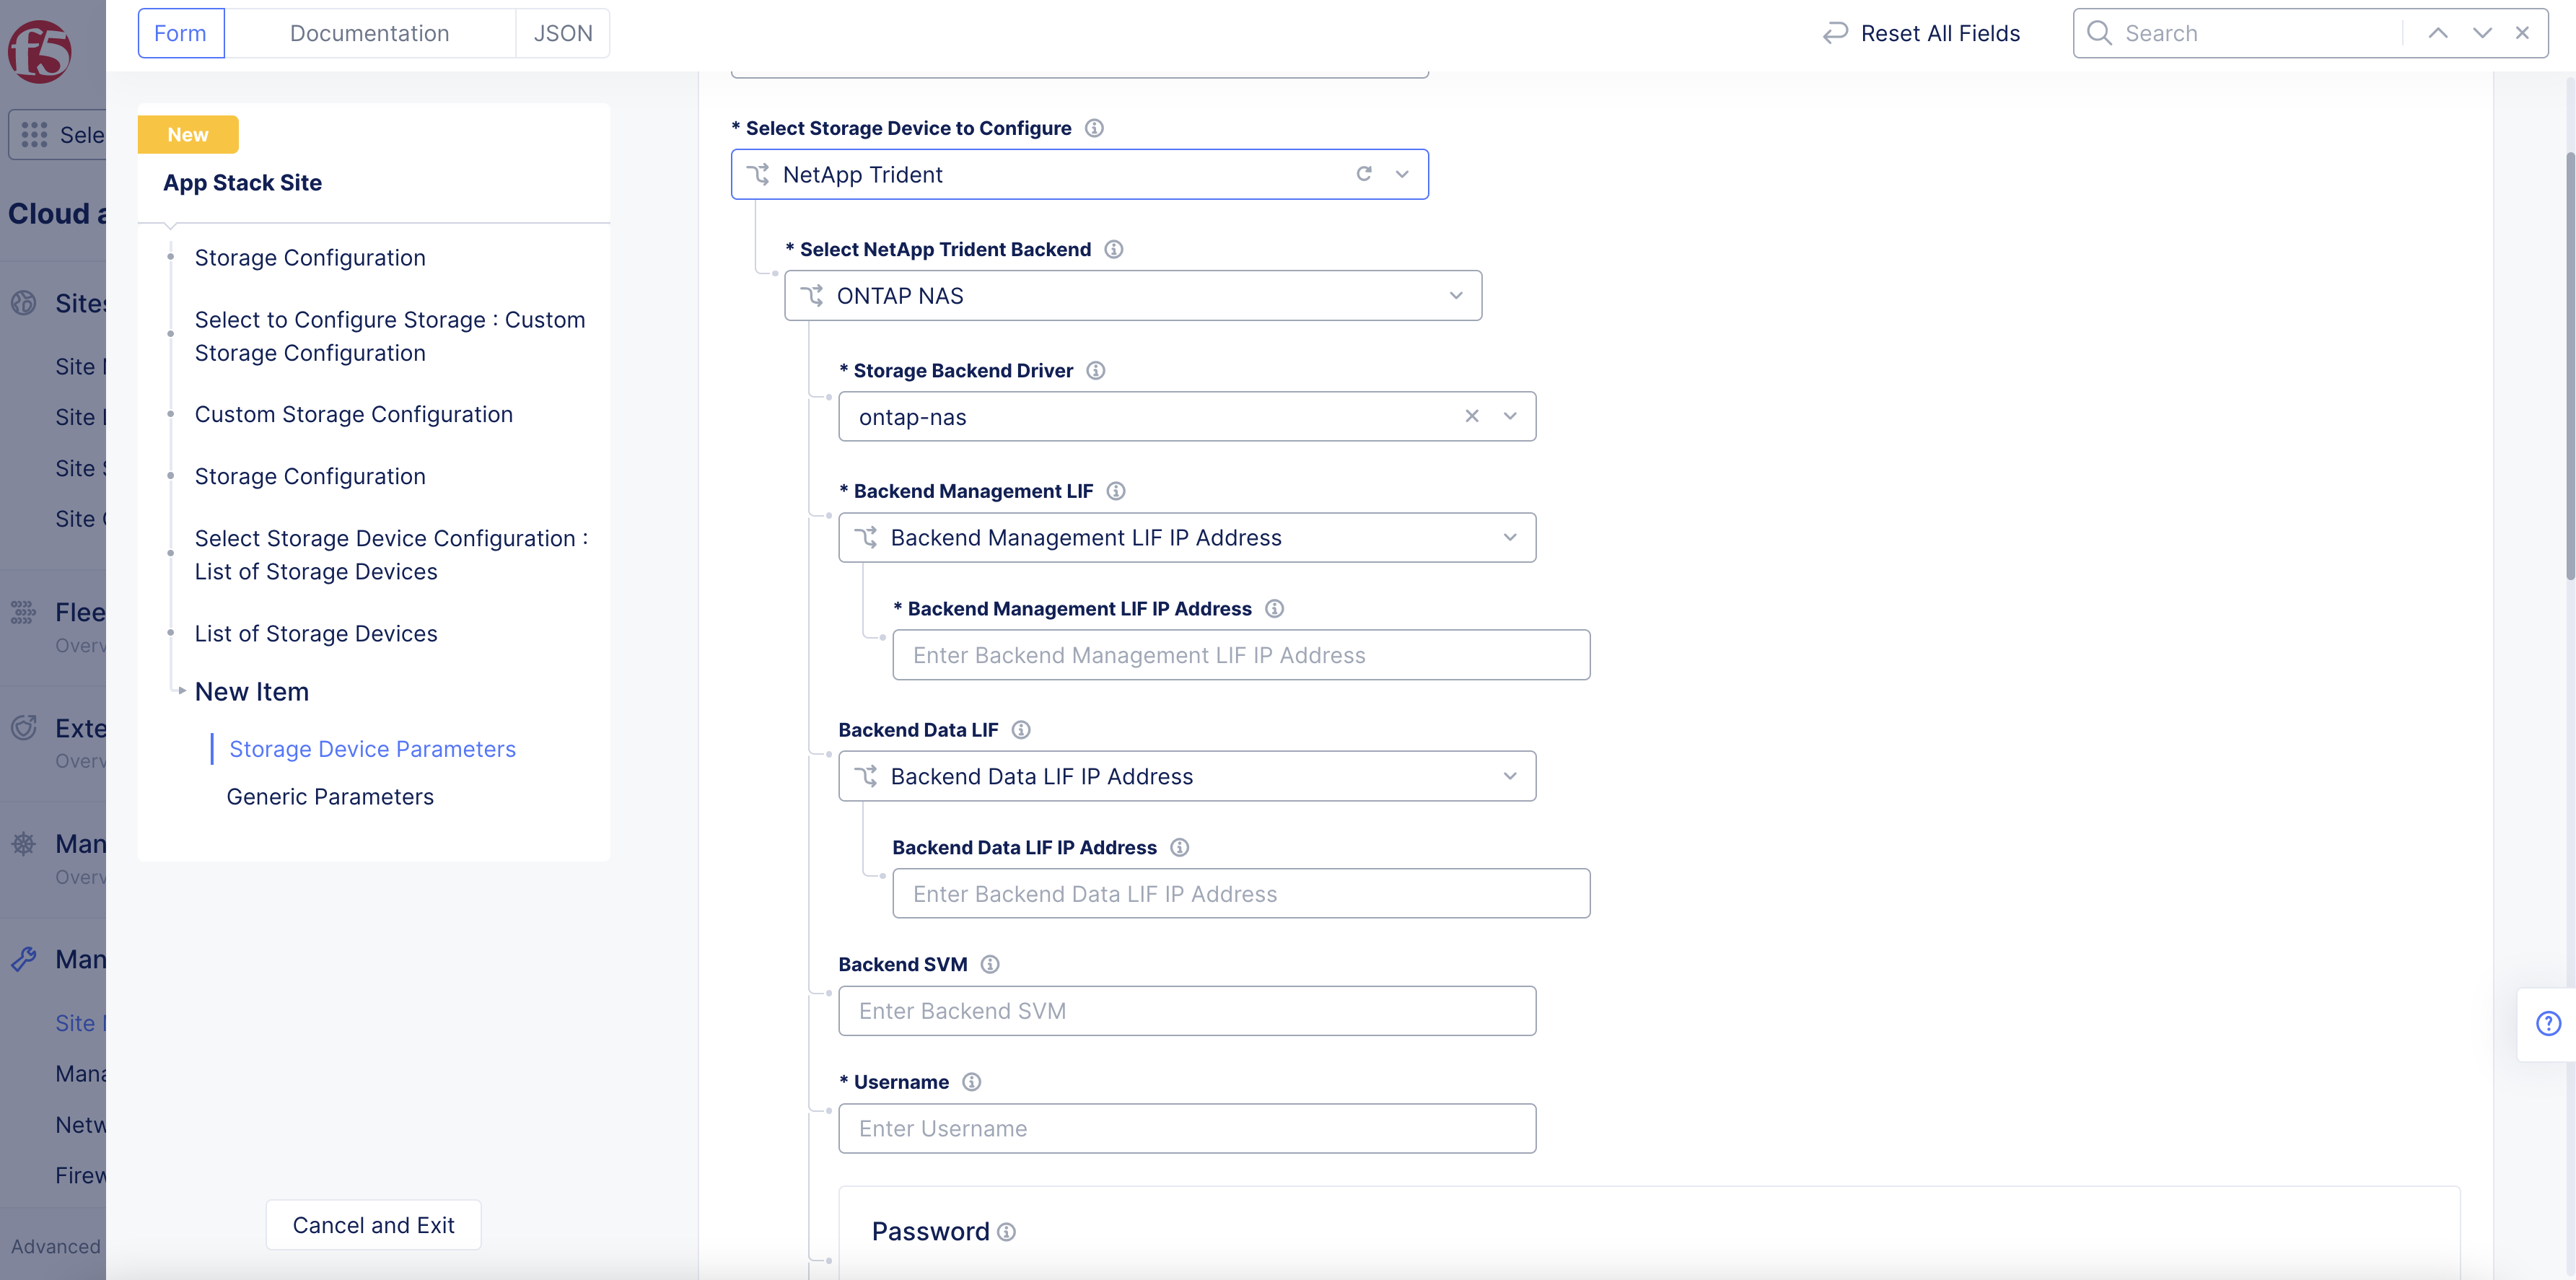Click the Enter Backend SVM field
This screenshot has height=1280, width=2576.
tap(1186, 1011)
